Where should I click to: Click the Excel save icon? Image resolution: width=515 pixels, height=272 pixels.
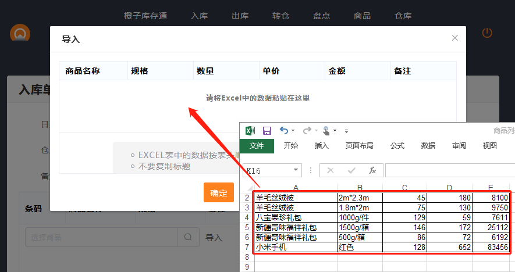pos(267,131)
